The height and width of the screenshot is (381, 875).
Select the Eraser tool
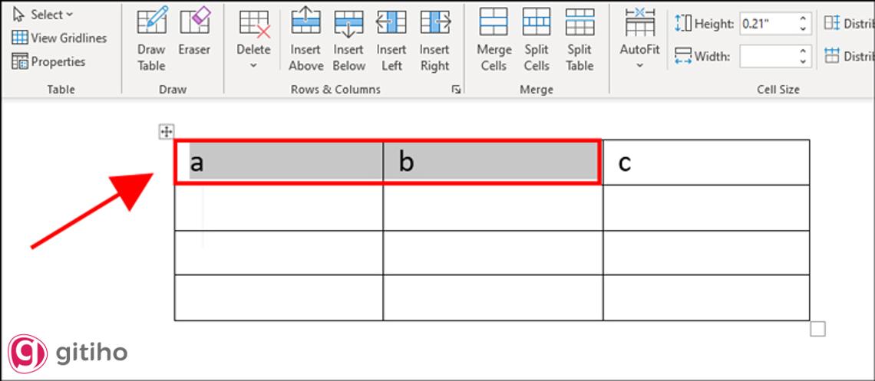tap(194, 38)
